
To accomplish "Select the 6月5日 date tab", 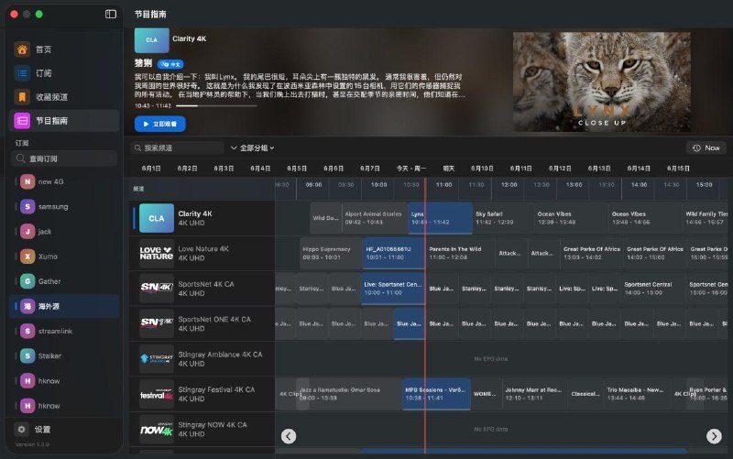I will coord(297,169).
